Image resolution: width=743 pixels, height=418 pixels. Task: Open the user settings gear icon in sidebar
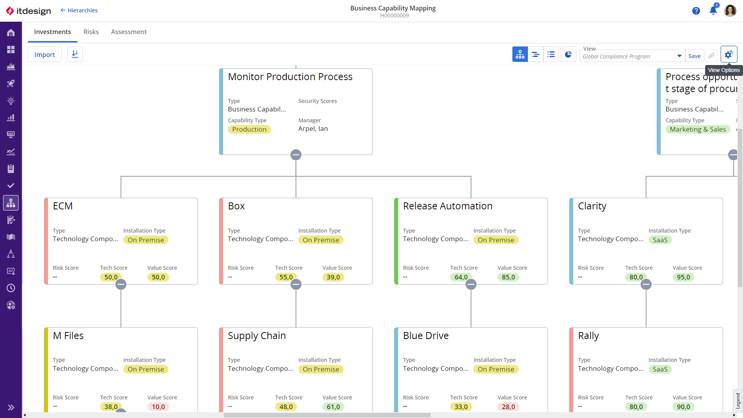11,305
